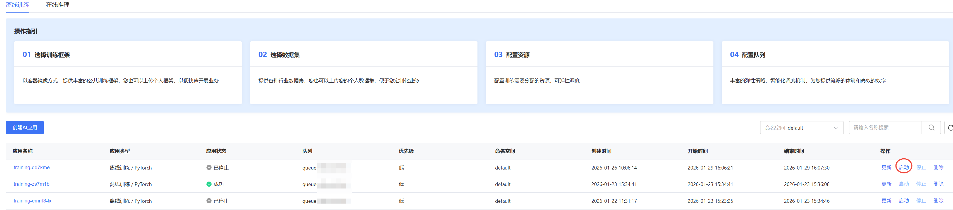Select the 离线训练 tab

pyautogui.click(x=17, y=5)
